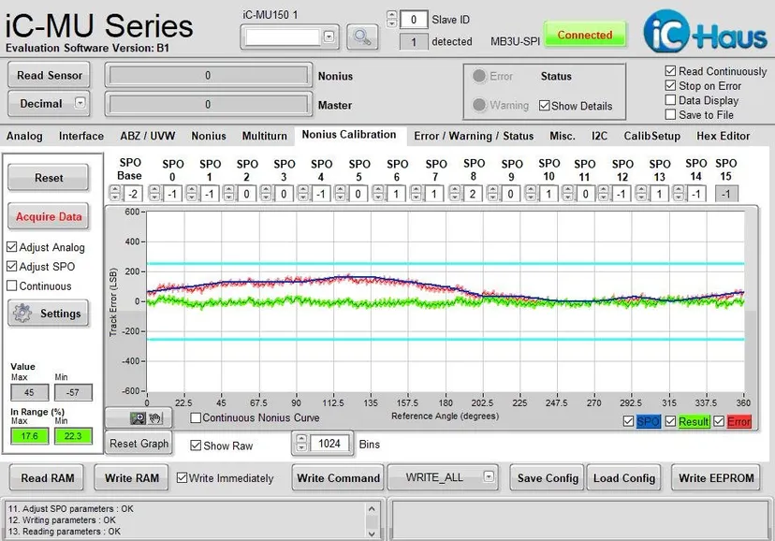
Task: Click the iC-Haus logo
Action: (x=705, y=32)
